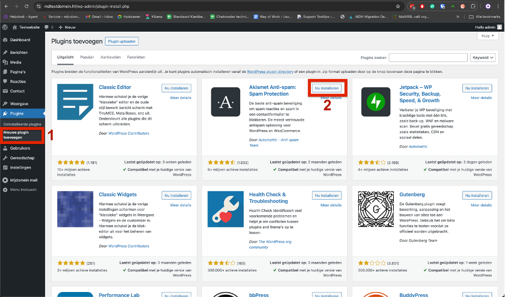505x297 pixels.
Task: Click the Gutenberg plugin logo
Action: [375, 210]
